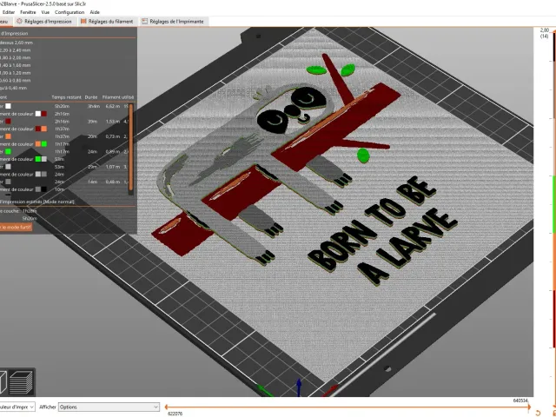Reset the horizontal slider with the undo arrow
This screenshot has height=417, width=556.
pyautogui.click(x=538, y=414)
